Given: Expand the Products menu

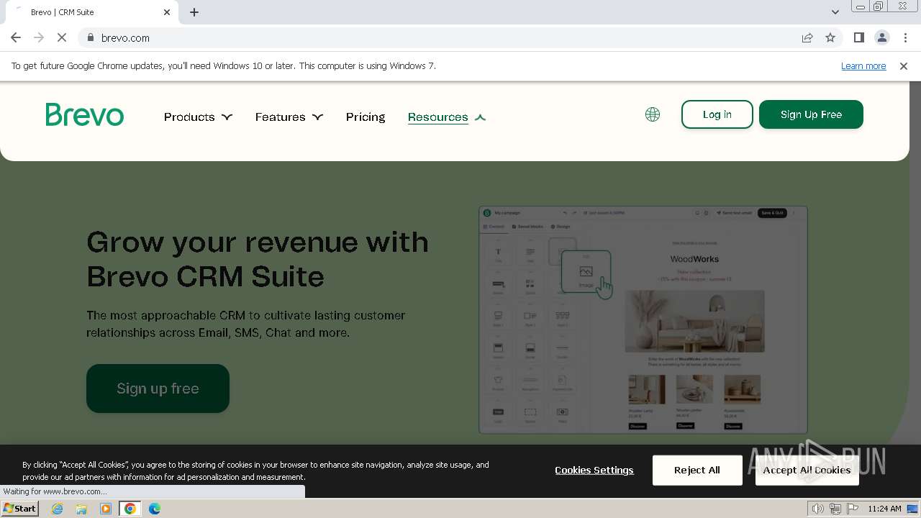Looking at the screenshot, I should [x=198, y=117].
